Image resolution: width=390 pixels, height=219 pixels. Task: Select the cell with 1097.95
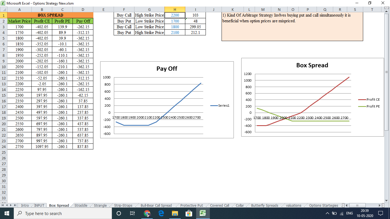[x=42, y=147]
